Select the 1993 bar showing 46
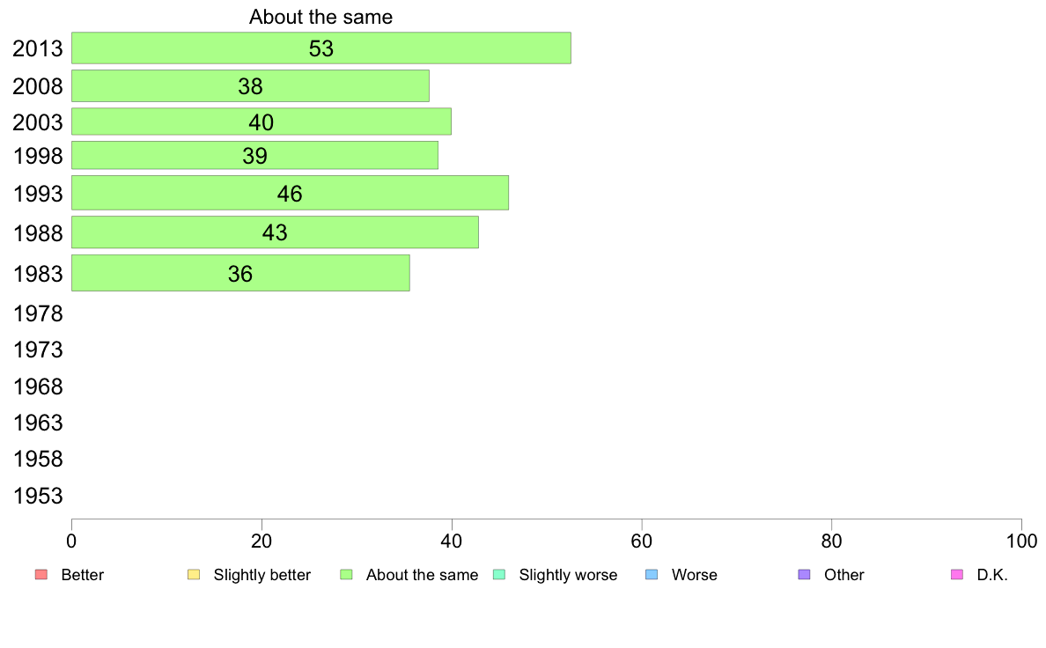The width and height of the screenshot is (1046, 648). click(x=290, y=193)
